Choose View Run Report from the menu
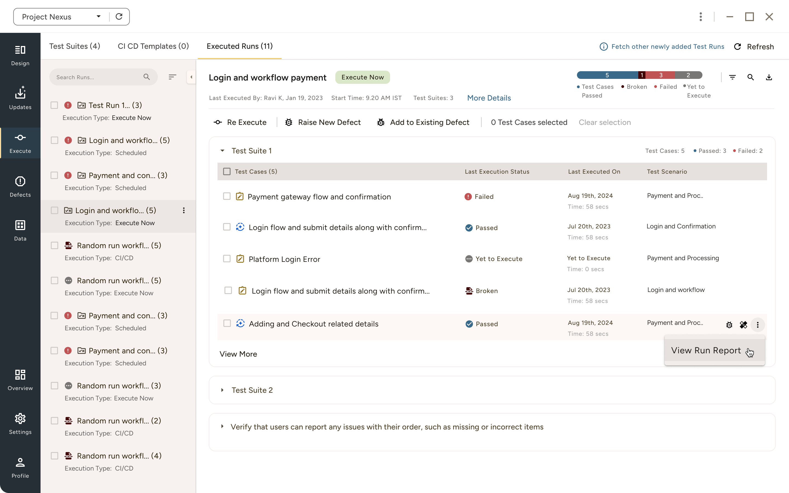The height and width of the screenshot is (493, 789). pyautogui.click(x=706, y=350)
